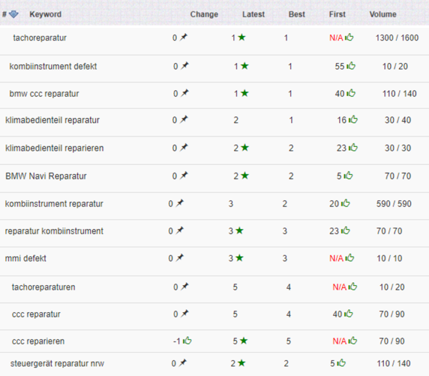This screenshot has width=429, height=376.
Task: Click the volume value 1300 / 1600
Action: pyautogui.click(x=397, y=38)
